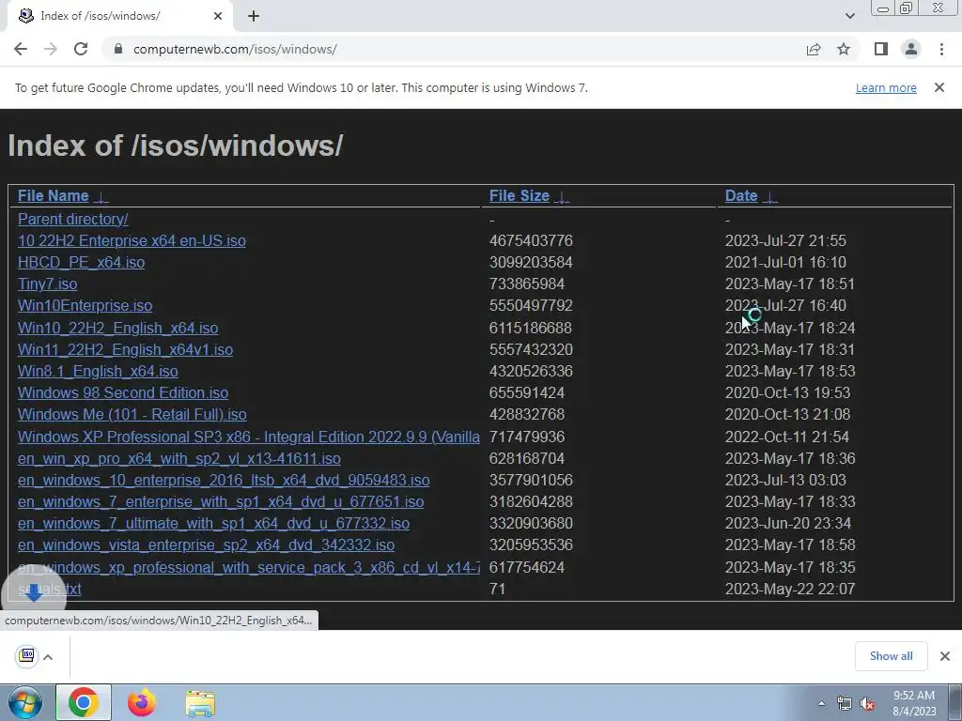Click the forward navigation arrow

pos(51,49)
